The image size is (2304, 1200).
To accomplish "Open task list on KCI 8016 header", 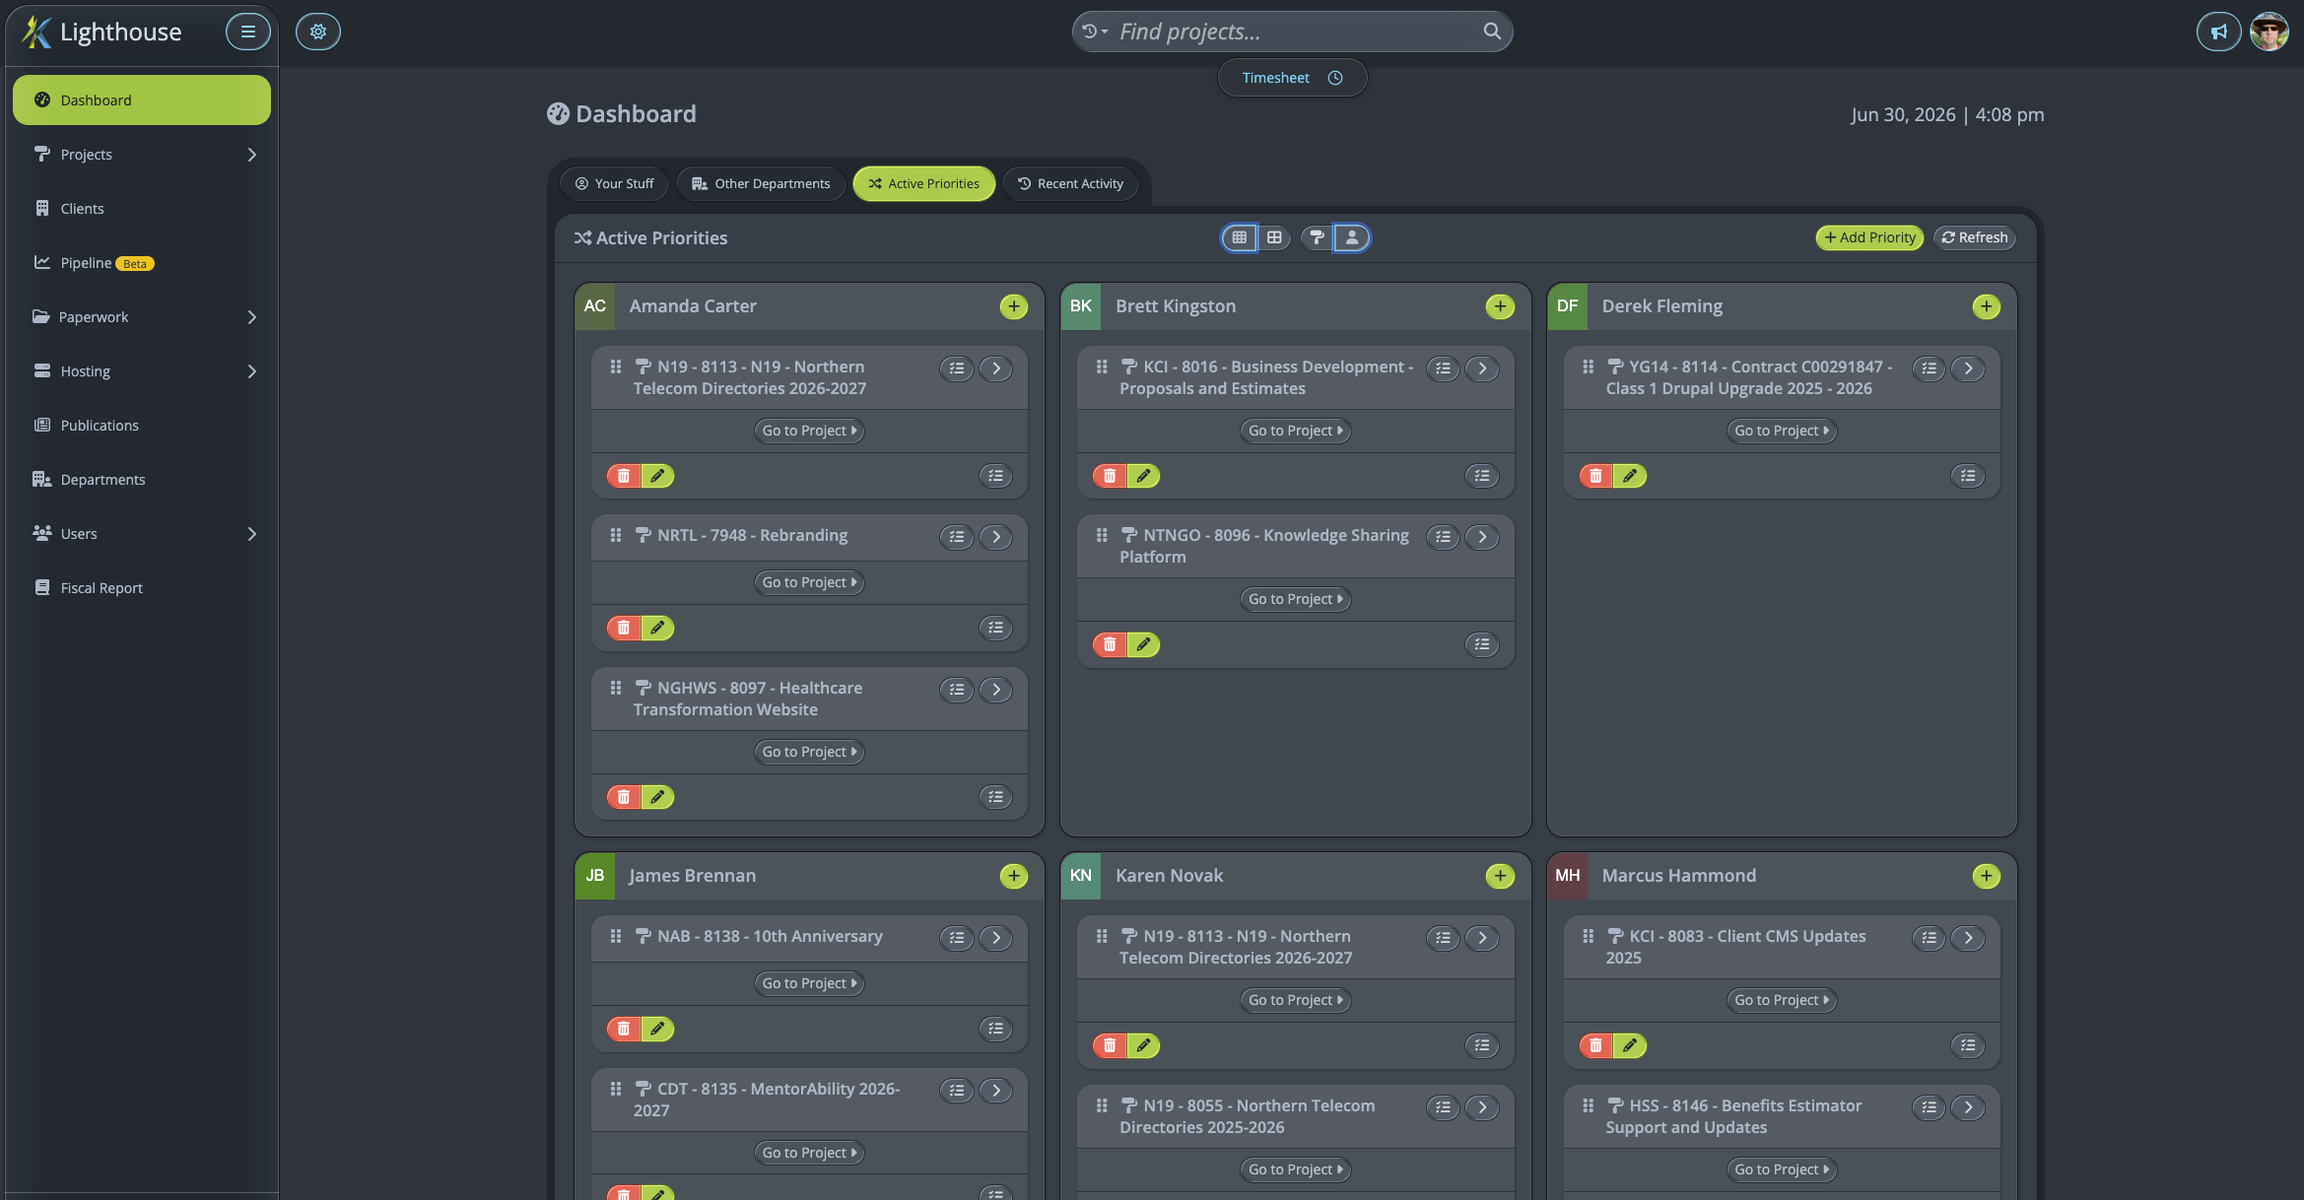I will pyautogui.click(x=1443, y=368).
